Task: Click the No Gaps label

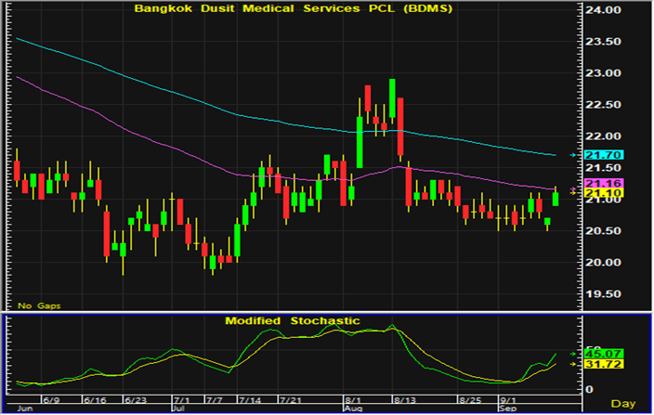Action: click(38, 305)
